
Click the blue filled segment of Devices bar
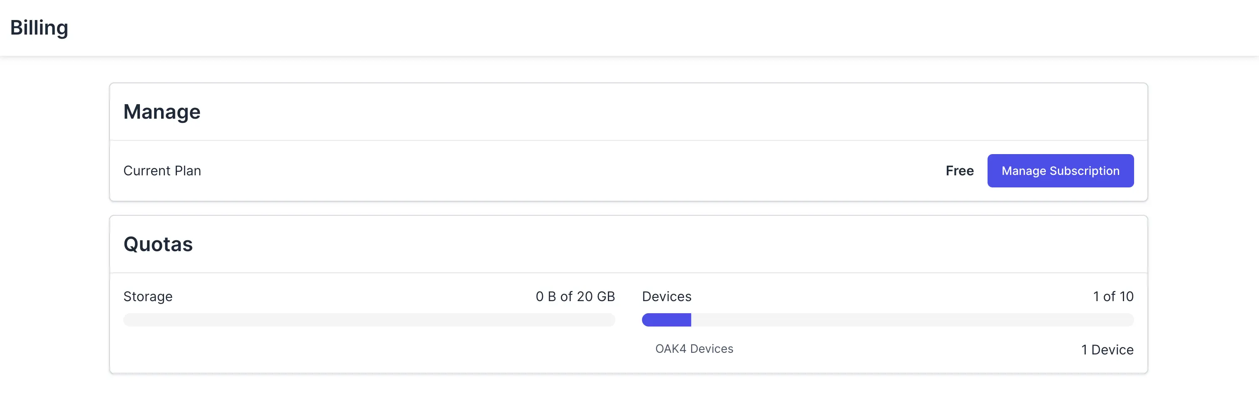666,320
